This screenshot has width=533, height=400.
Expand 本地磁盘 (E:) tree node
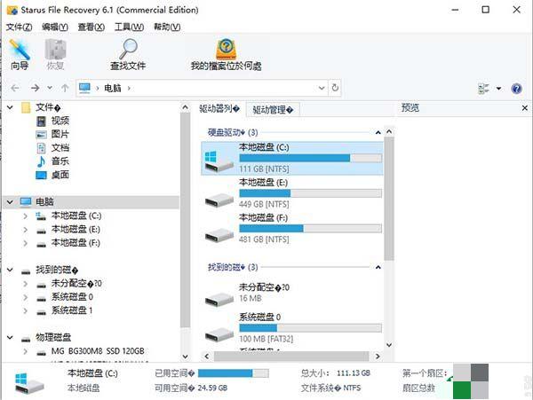click(25, 230)
